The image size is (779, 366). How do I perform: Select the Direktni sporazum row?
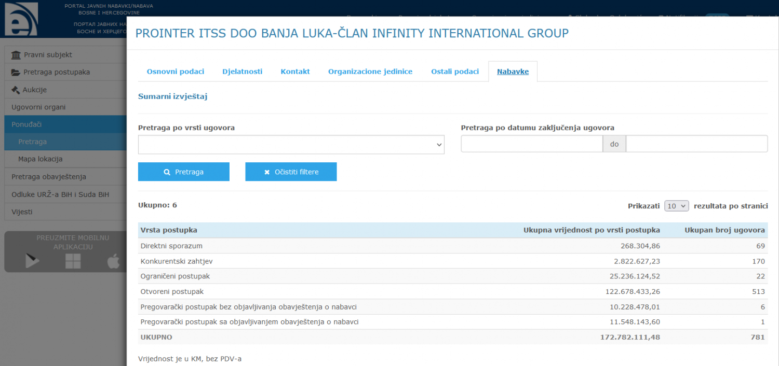[453, 246]
